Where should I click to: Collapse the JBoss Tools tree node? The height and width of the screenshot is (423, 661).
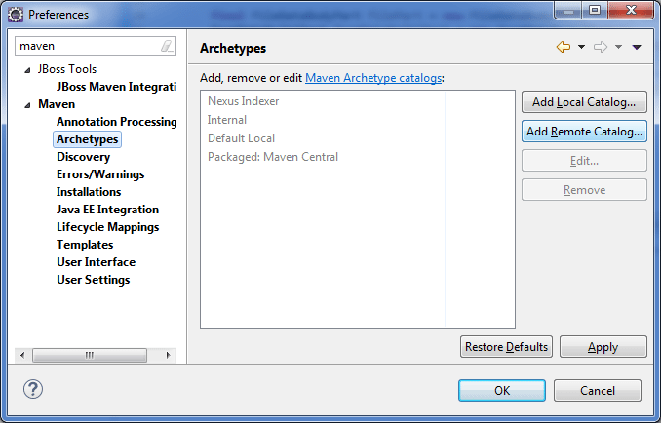[x=27, y=70]
